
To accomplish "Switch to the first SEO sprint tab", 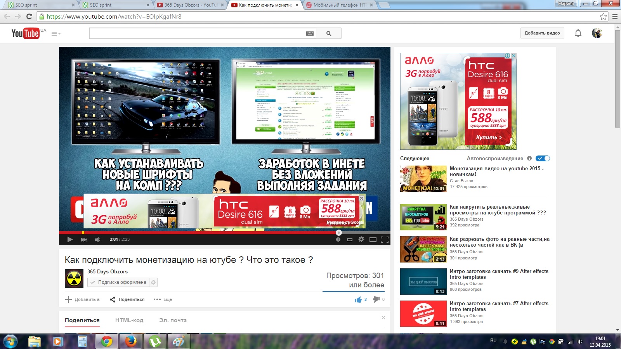I will 41,5.
